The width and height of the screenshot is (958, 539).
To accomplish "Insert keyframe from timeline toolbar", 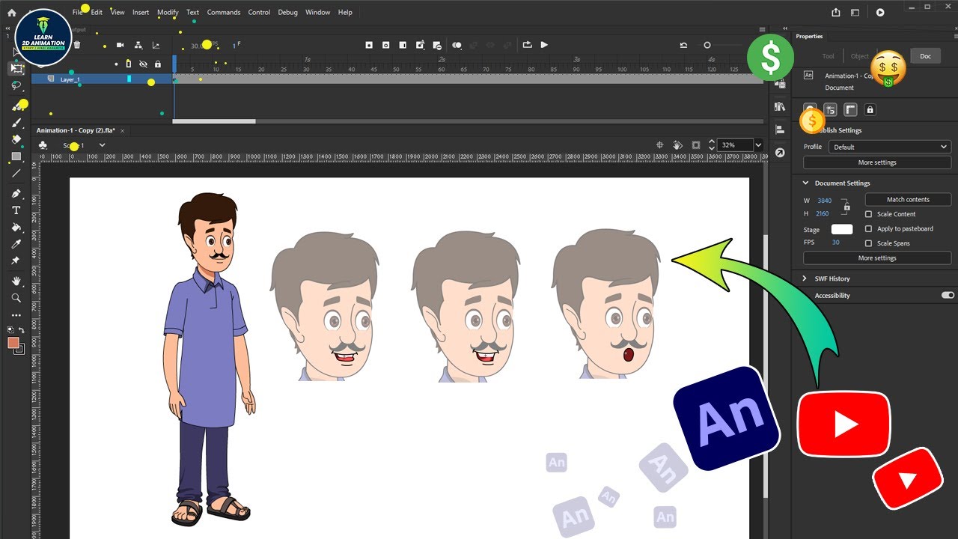I will click(369, 46).
